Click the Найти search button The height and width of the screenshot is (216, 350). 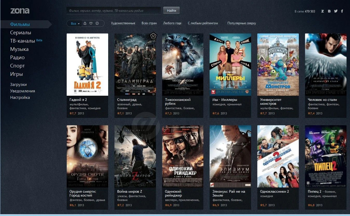(x=171, y=11)
